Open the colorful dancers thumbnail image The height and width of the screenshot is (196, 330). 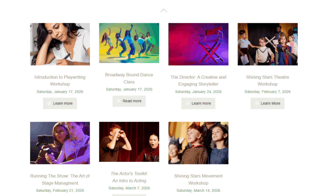click(x=129, y=43)
